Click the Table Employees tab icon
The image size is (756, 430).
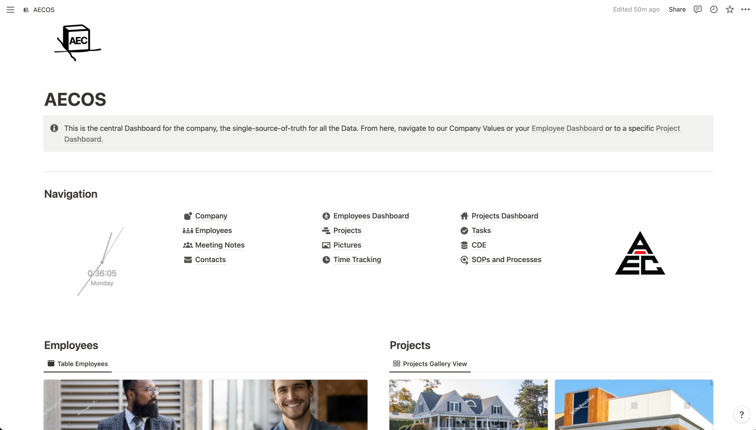tap(51, 364)
